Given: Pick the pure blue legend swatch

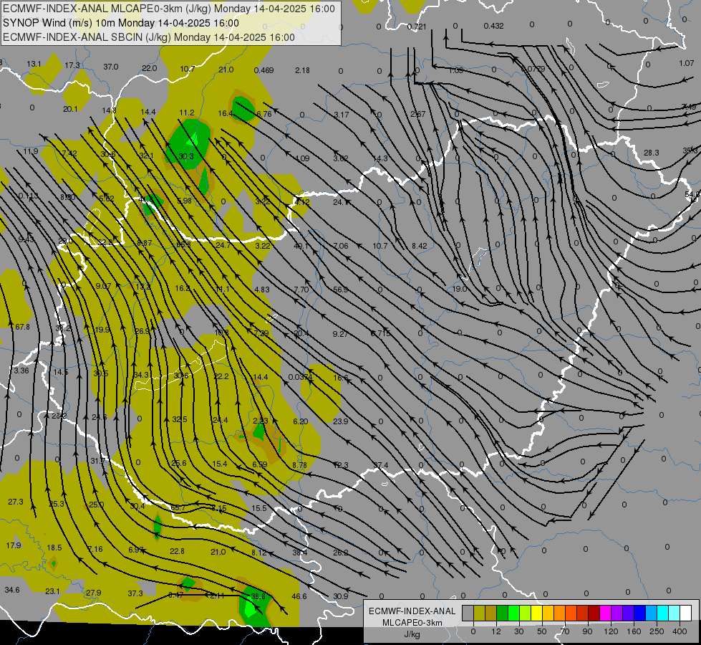Looking at the screenshot, I should 639,613.
